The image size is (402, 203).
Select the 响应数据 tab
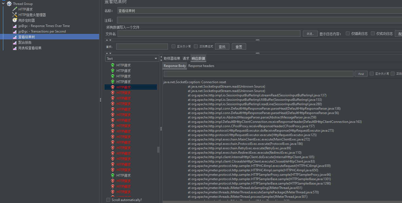[x=198, y=58]
